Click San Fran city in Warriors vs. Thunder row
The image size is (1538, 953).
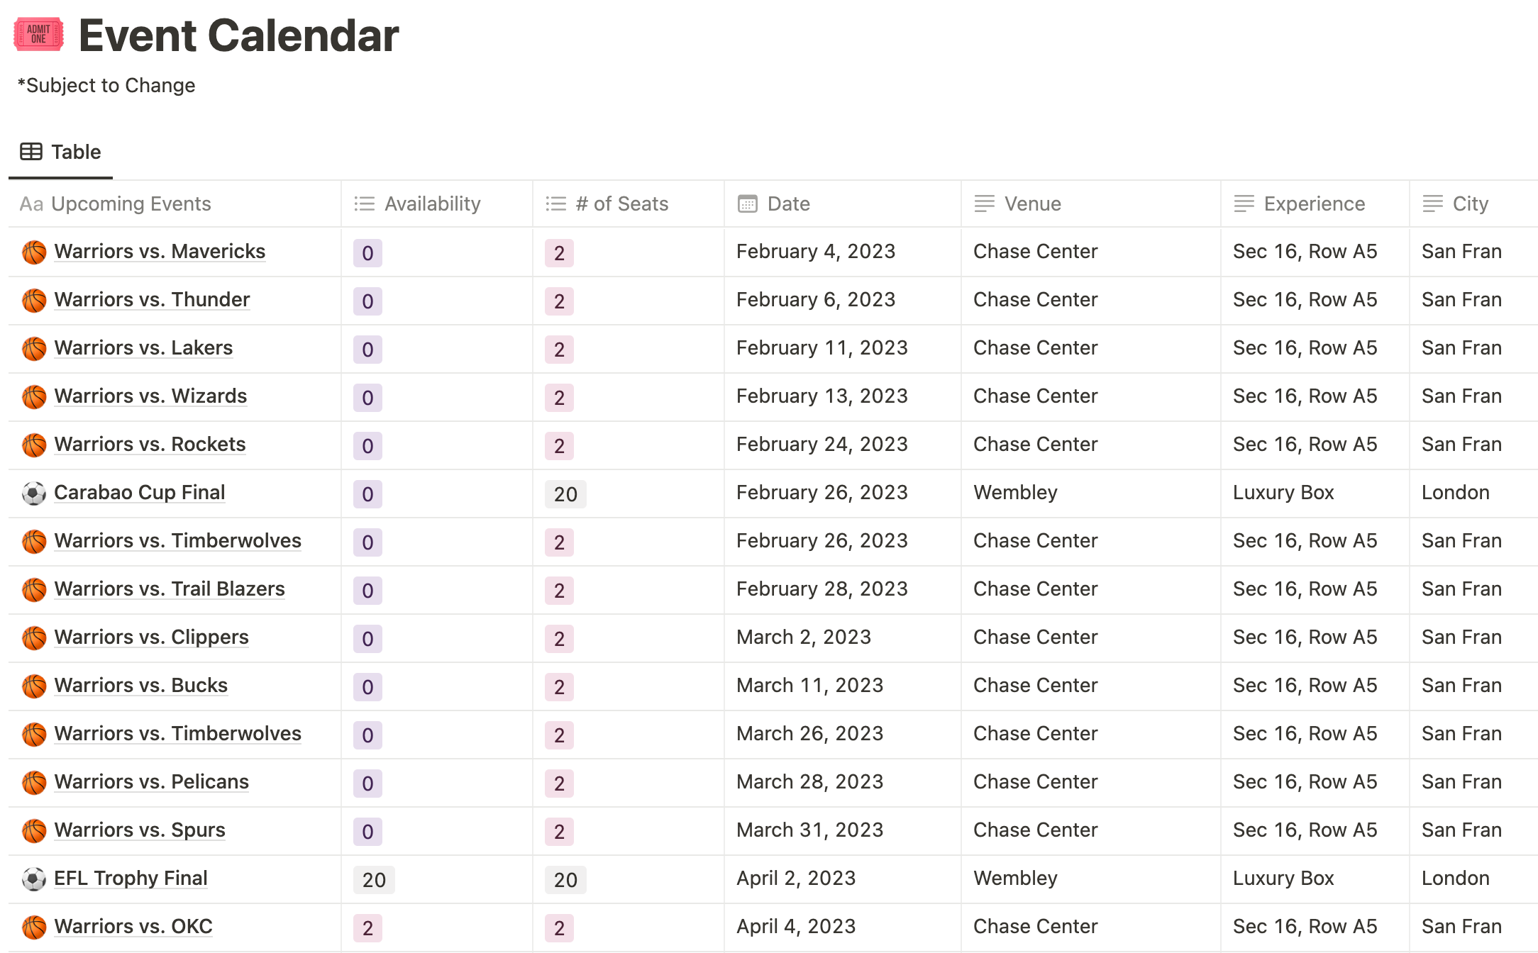(1461, 299)
